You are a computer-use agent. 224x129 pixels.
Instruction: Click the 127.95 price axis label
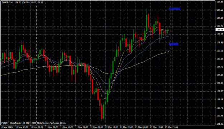pyautogui.click(x=220, y=2)
